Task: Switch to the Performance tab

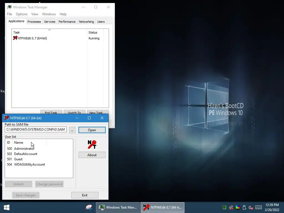Action: pos(67,22)
